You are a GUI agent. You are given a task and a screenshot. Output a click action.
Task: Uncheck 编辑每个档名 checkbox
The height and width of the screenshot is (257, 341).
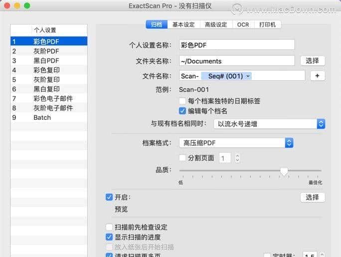[182, 111]
